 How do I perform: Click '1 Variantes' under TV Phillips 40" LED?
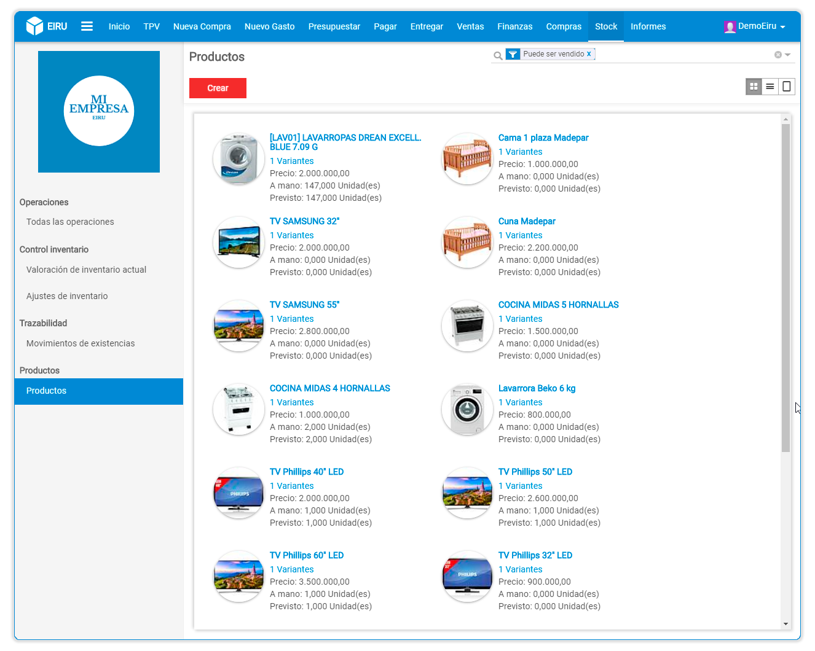[292, 486]
